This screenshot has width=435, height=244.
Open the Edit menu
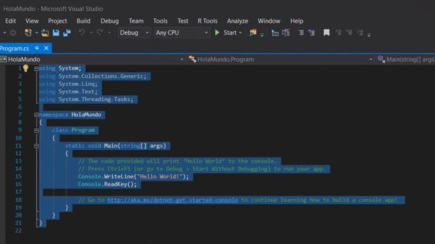pyautogui.click(x=11, y=21)
